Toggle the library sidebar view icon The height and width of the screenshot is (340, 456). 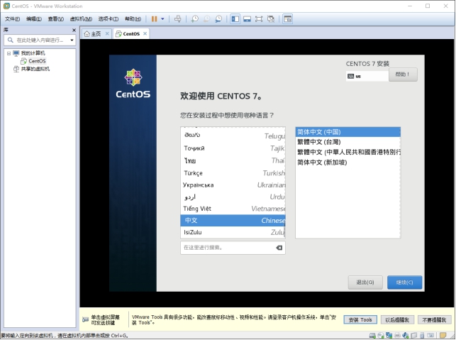pyautogui.click(x=235, y=19)
